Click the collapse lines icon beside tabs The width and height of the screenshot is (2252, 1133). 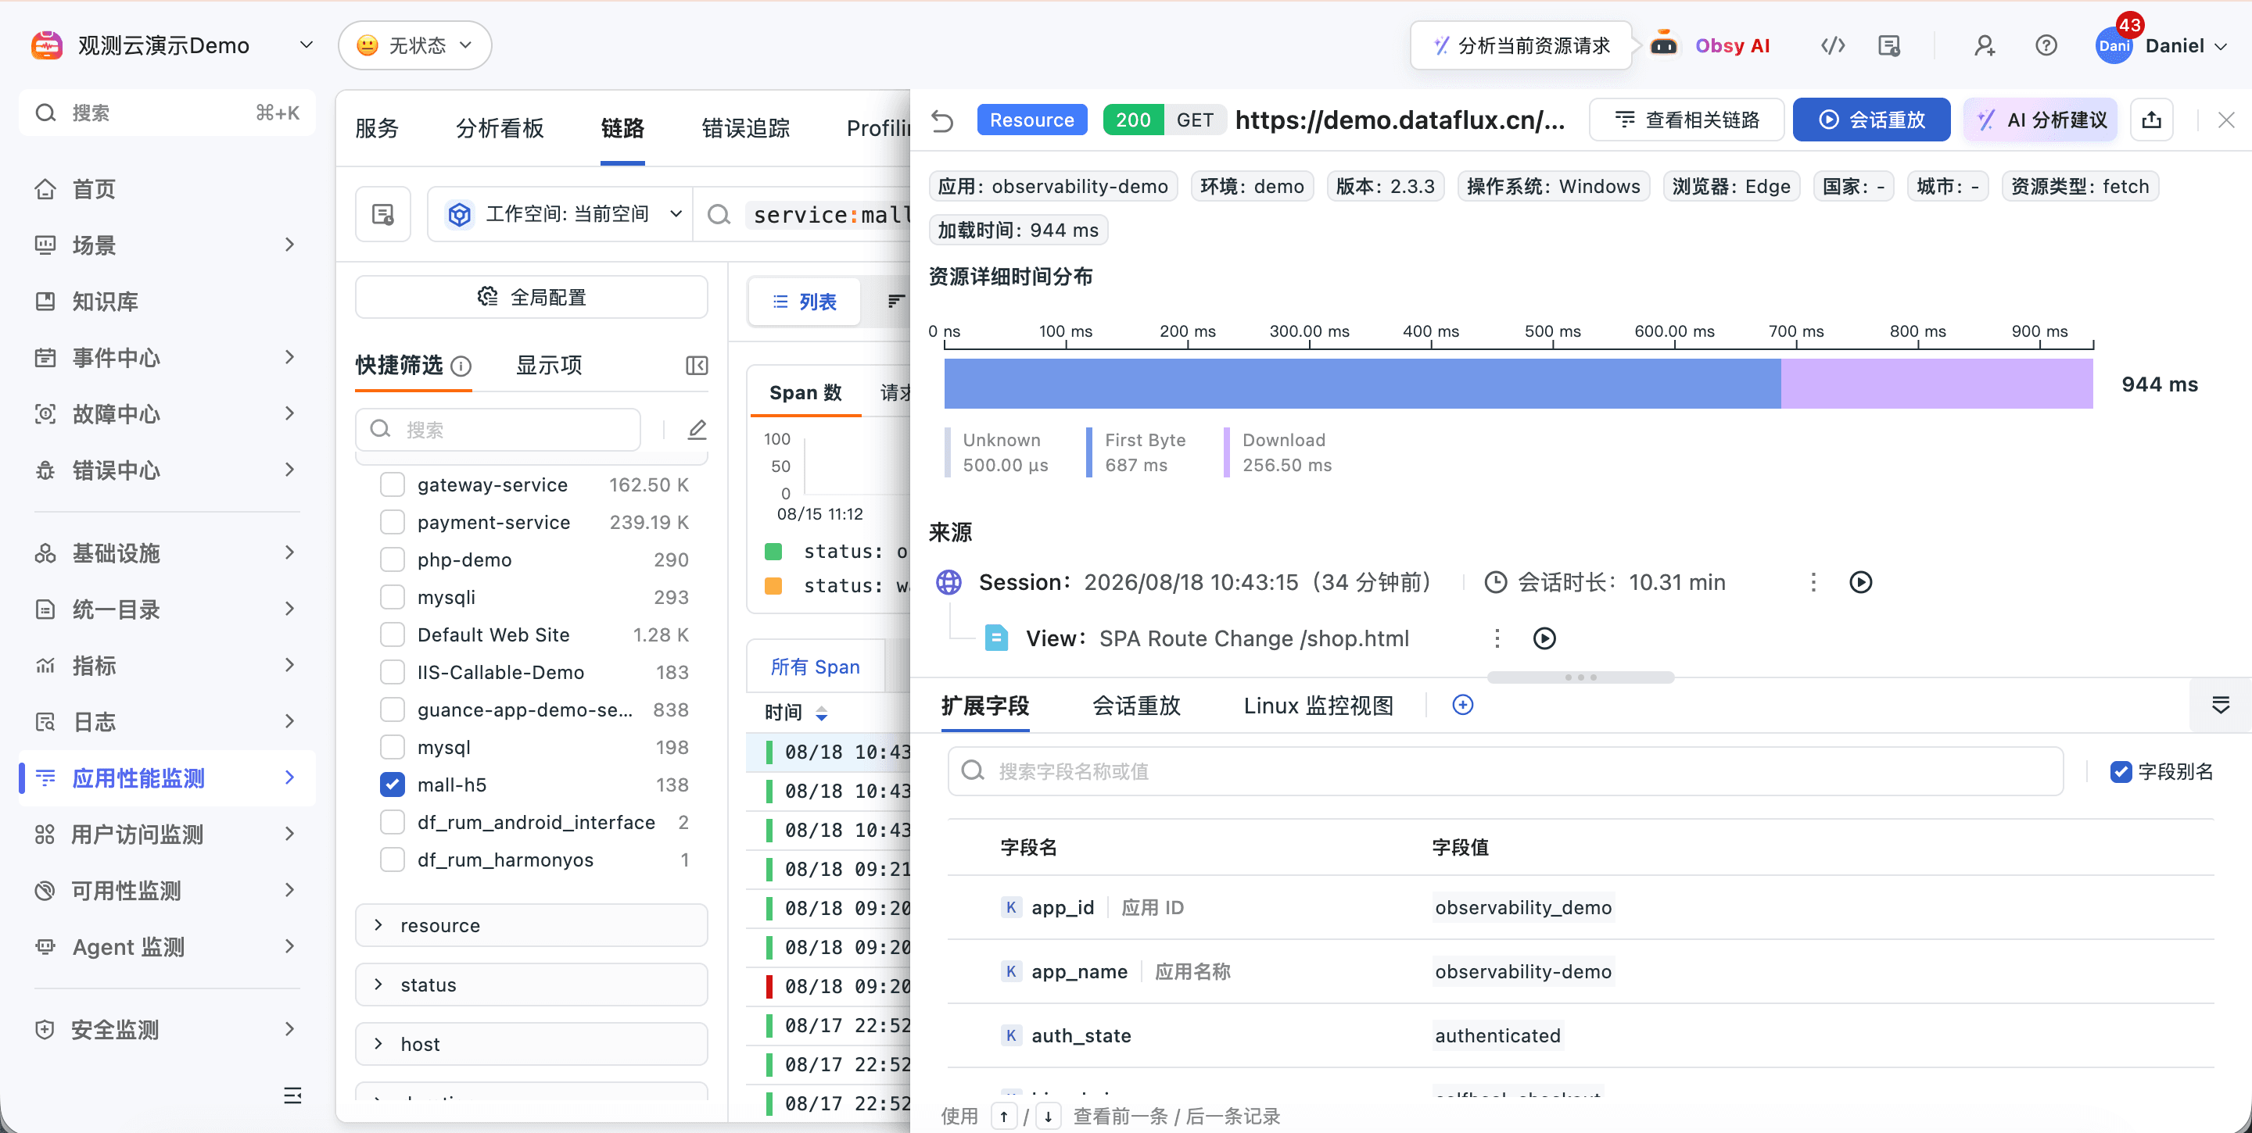tap(2221, 705)
